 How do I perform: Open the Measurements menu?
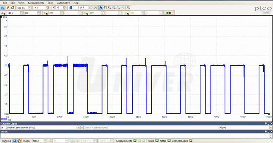36,3
